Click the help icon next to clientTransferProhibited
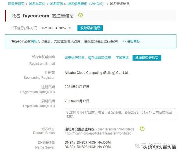This screenshot has height=153, width=180. point(142,129)
